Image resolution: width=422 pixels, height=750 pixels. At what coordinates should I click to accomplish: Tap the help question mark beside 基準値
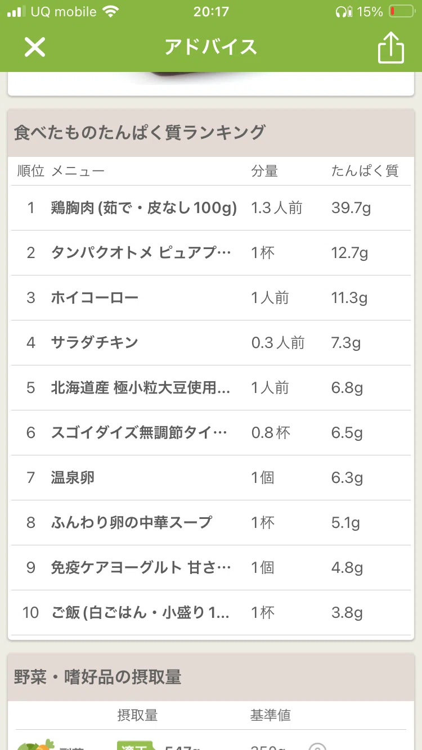[x=317, y=747]
